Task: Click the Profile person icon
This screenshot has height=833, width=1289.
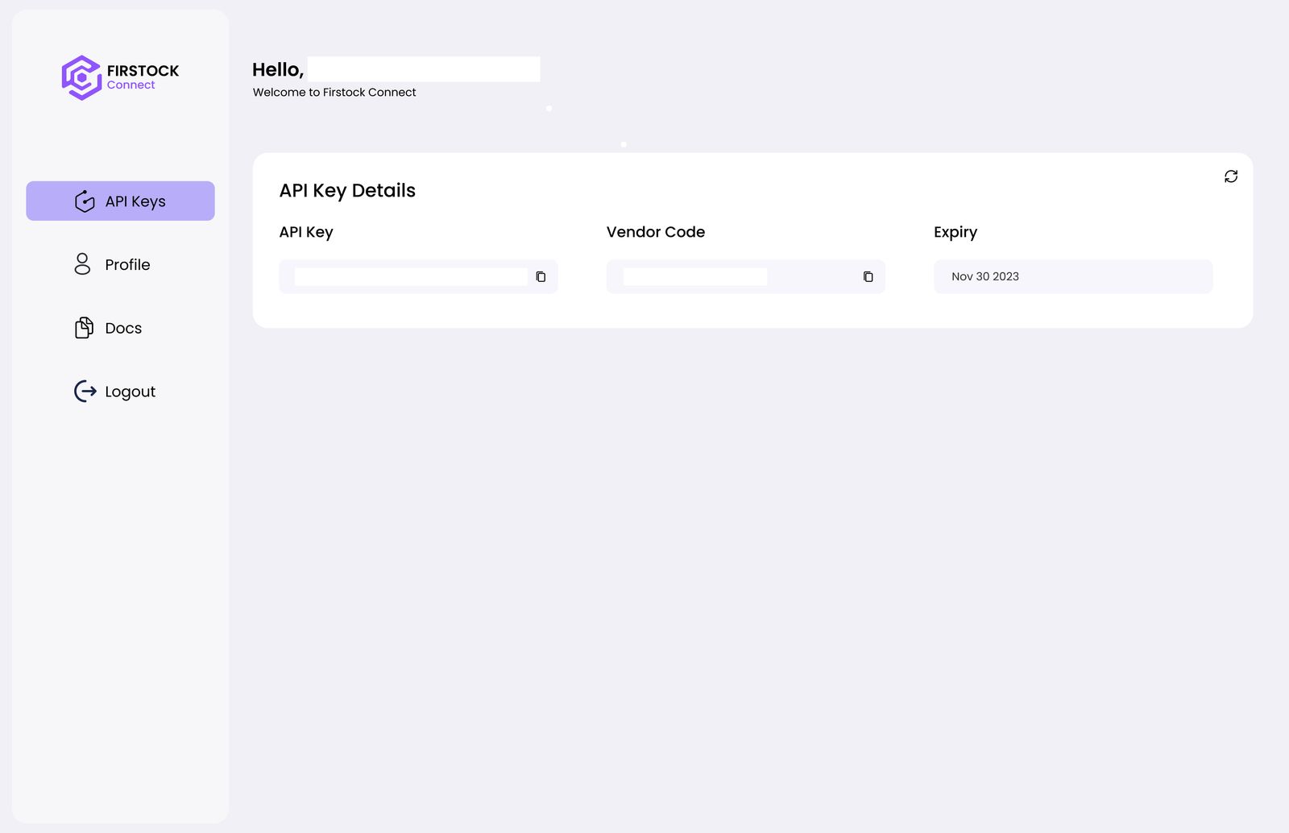Action: [x=81, y=264]
